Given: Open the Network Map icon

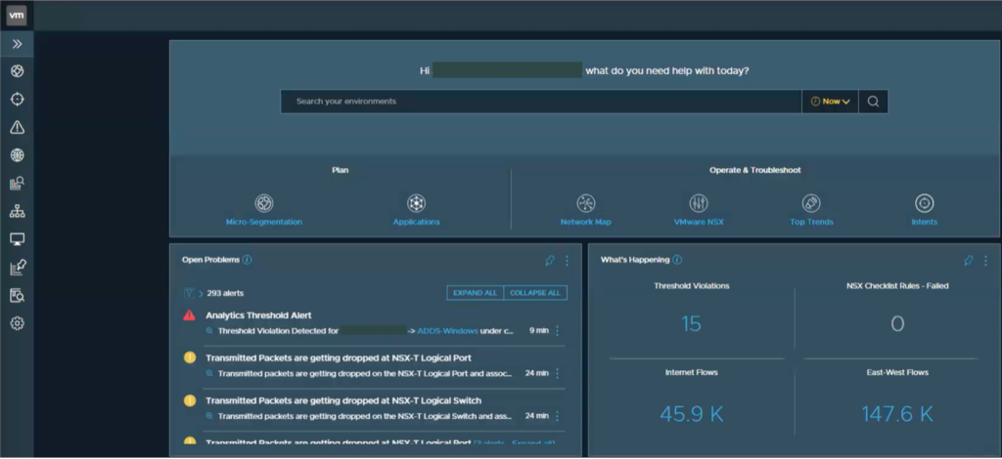Looking at the screenshot, I should click(585, 203).
